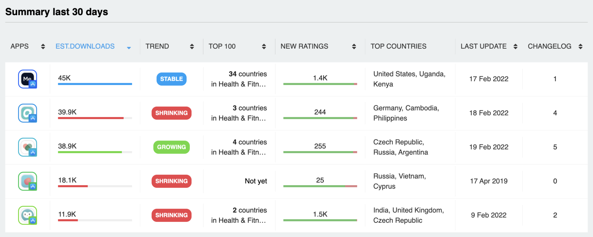Open the '34 countries in Health & Fitn…' link
This screenshot has width=593, height=237.
tap(239, 79)
